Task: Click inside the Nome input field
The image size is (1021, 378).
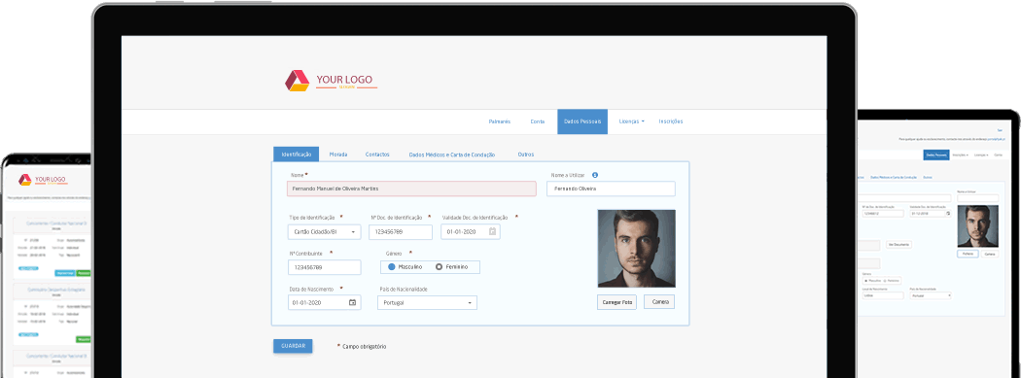Action: pos(411,189)
